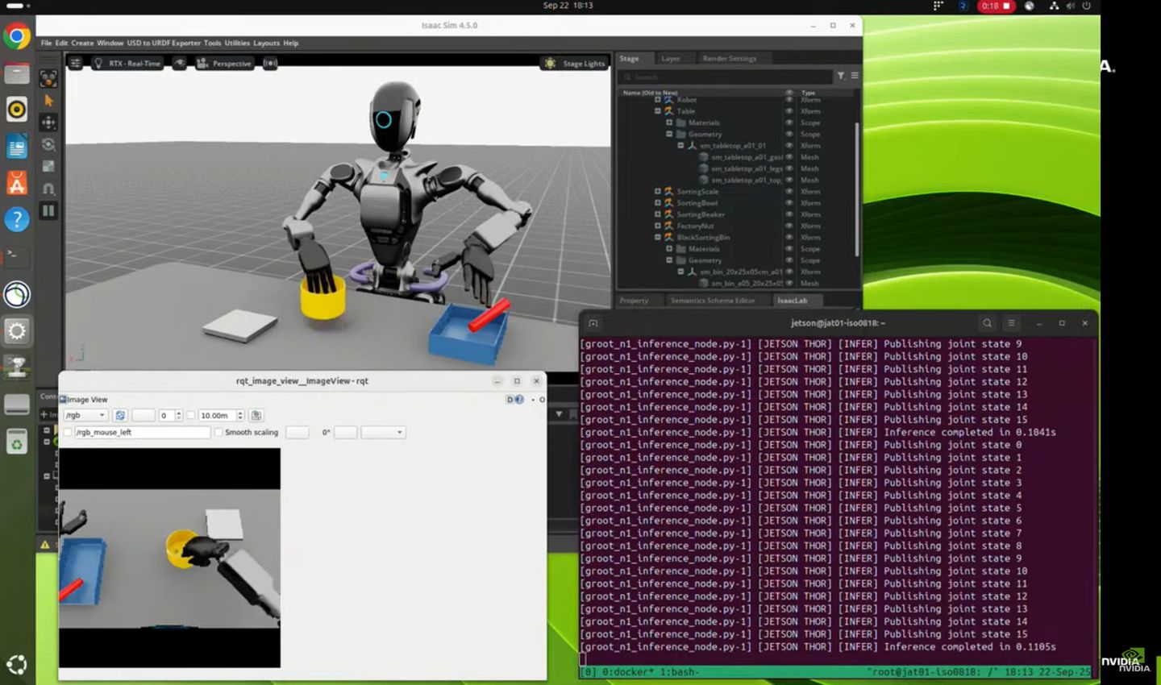Enable the Smooth scaling checkbox
Viewport: 1161px width, 685px height.
(218, 432)
